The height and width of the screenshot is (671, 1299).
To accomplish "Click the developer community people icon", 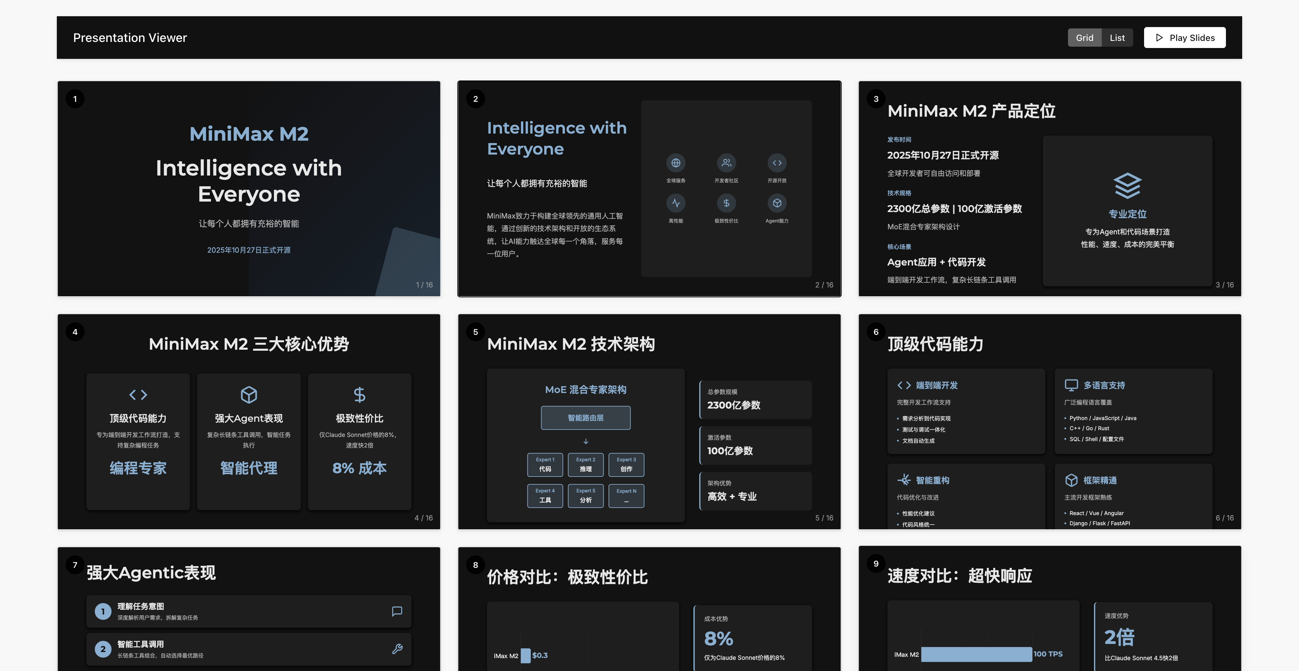I will point(726,163).
